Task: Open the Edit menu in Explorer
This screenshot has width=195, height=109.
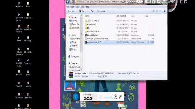Action: [73, 7]
